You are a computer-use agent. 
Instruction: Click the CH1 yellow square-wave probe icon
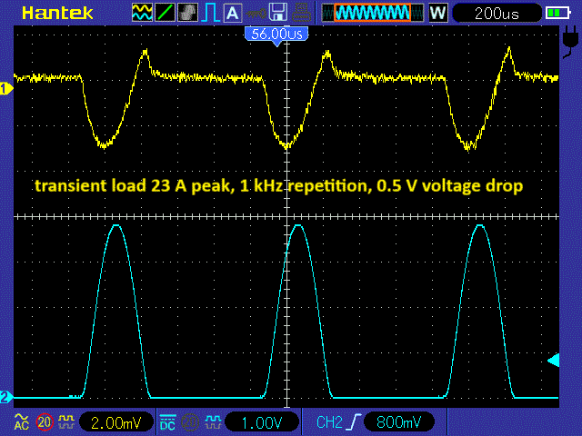point(66,421)
